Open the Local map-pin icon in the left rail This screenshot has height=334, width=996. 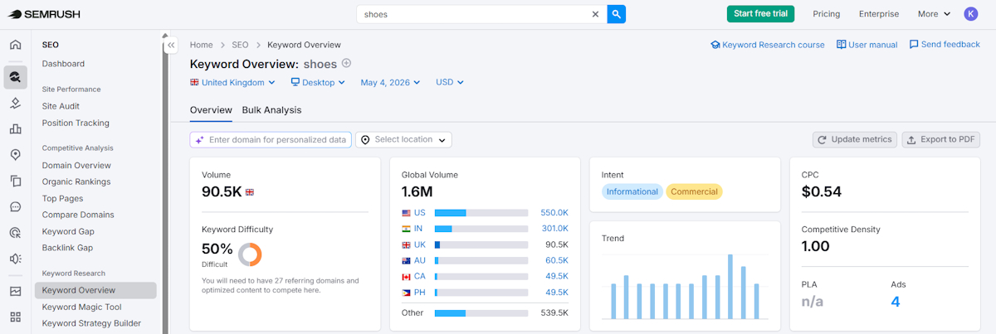tap(15, 155)
